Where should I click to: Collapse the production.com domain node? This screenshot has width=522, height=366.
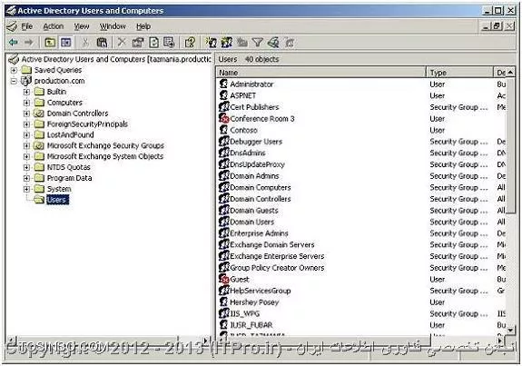pyautogui.click(x=14, y=81)
